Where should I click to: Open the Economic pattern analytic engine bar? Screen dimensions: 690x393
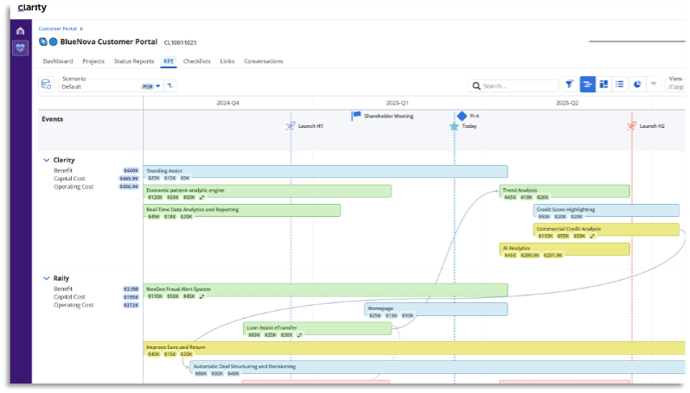pyautogui.click(x=267, y=191)
